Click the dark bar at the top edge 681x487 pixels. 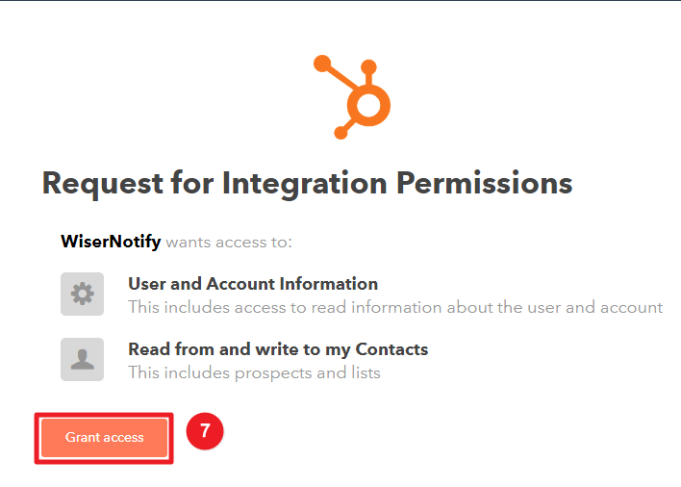[340, 0]
